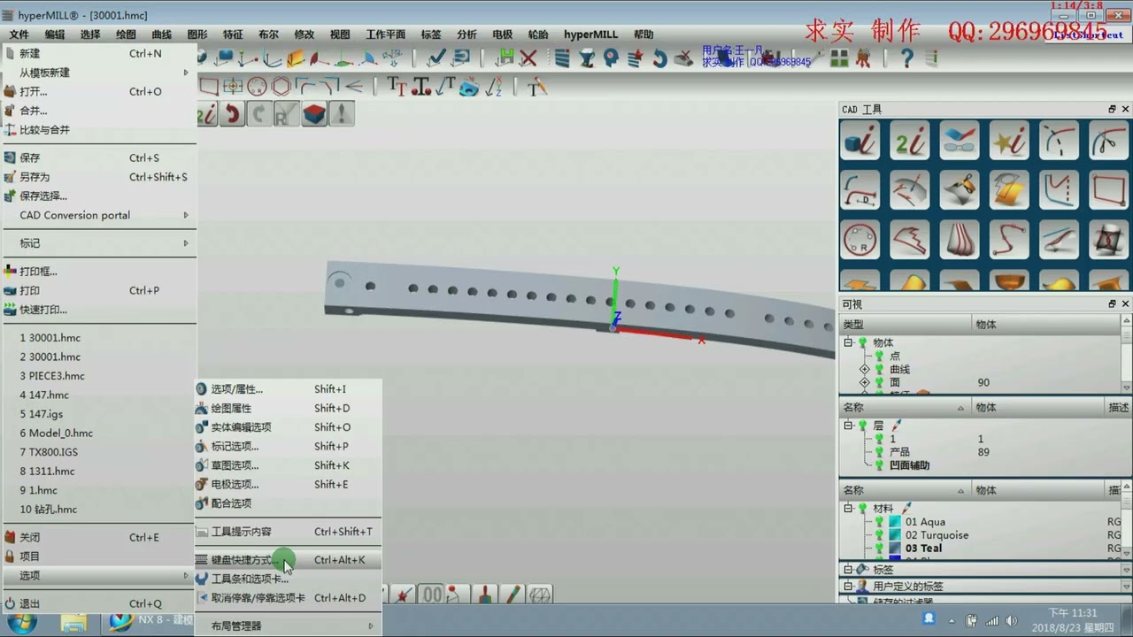Select the hexagon polygon sketch tool
This screenshot has width=1133, height=637.
click(281, 87)
